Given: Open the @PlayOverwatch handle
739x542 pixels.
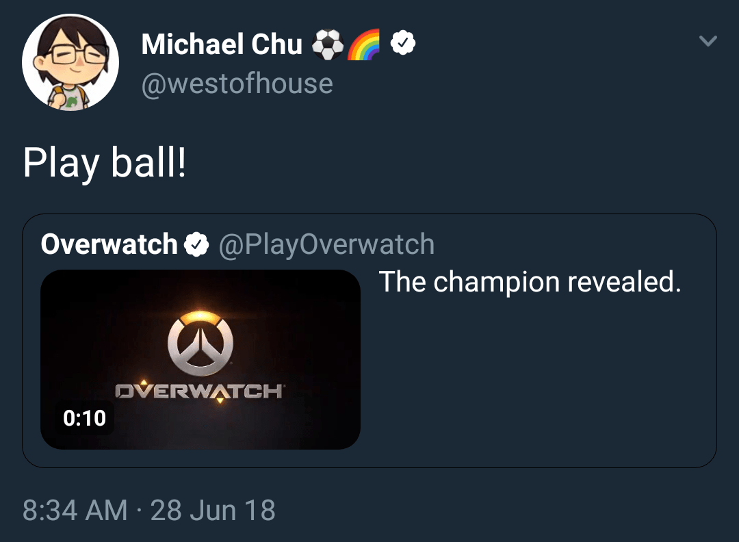Looking at the screenshot, I should click(326, 244).
